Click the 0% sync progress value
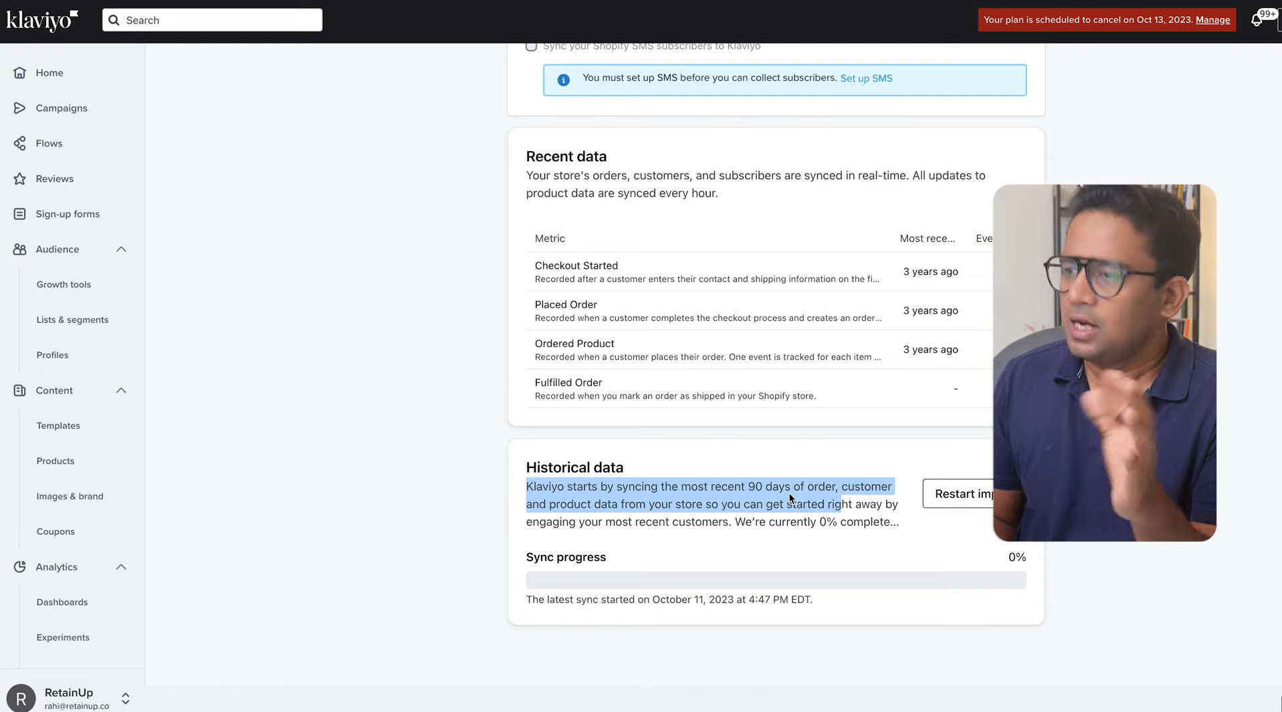The width and height of the screenshot is (1282, 712). [1017, 557]
